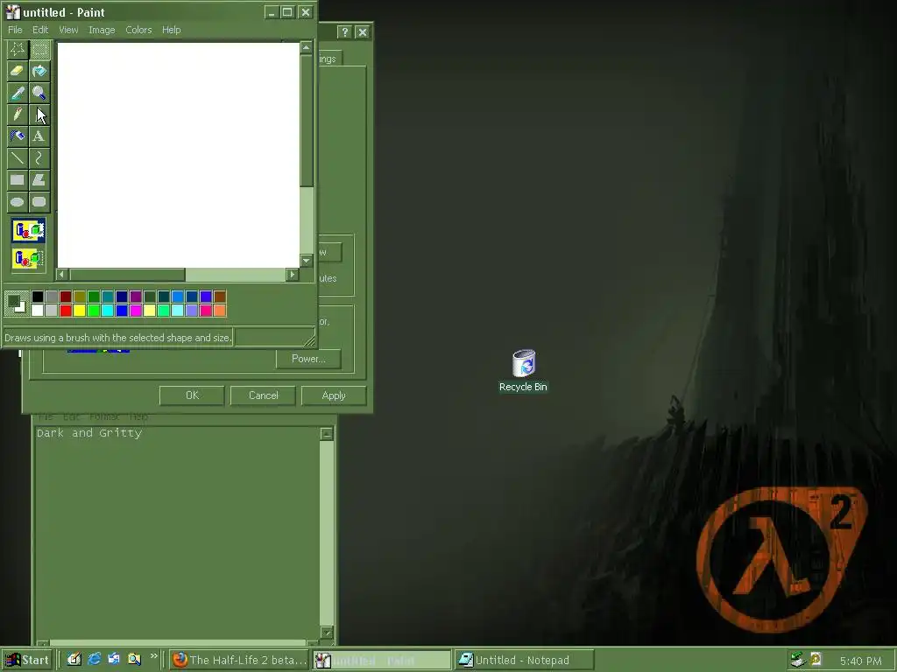Activate the Magnifier tool
The width and height of the screenshot is (897, 672).
click(39, 93)
